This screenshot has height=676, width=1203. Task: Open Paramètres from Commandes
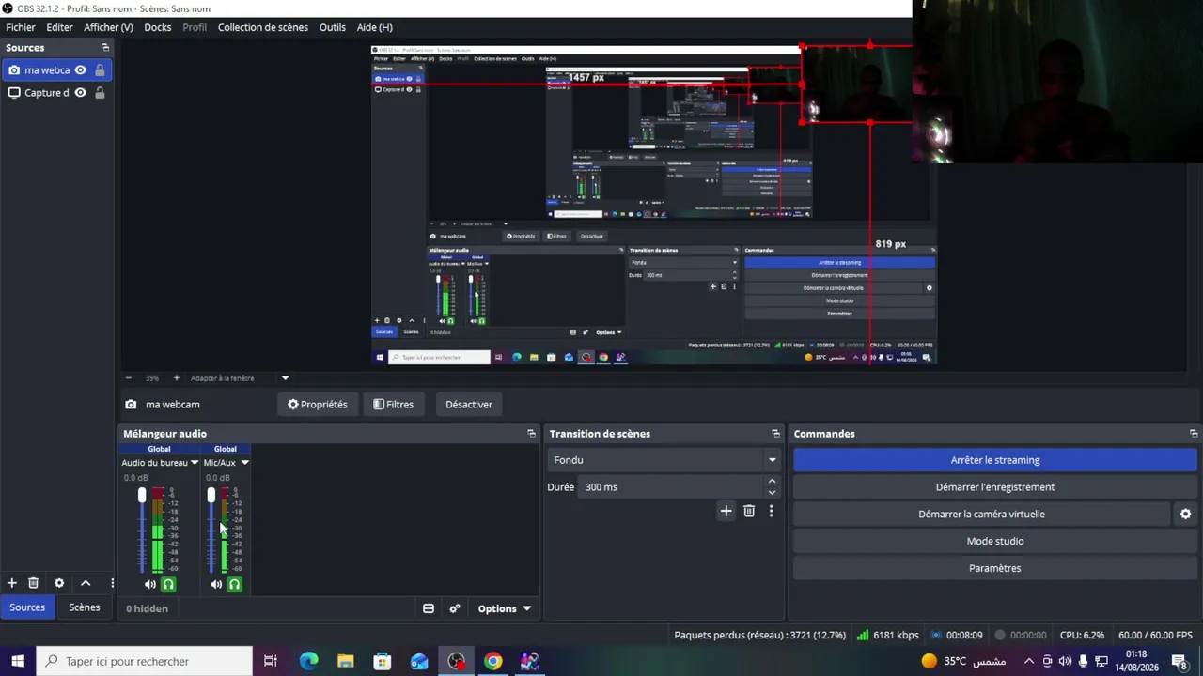(995, 568)
